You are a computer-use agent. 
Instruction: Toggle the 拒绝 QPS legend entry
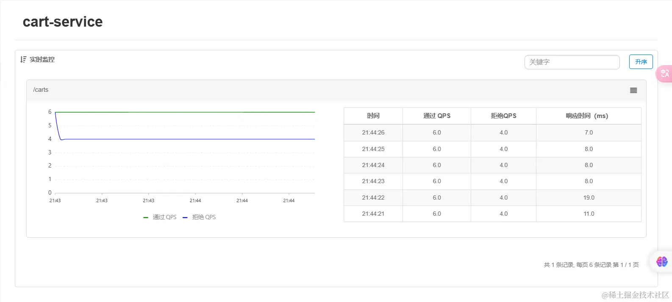point(199,217)
